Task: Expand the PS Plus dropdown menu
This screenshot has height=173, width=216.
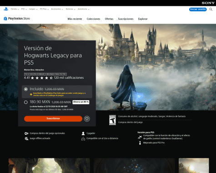Action: click(x=44, y=9)
